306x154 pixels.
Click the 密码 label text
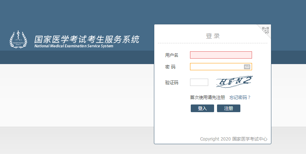170,67
